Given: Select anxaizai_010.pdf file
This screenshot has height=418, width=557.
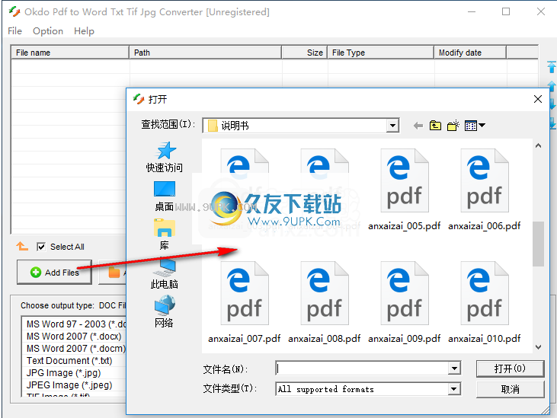Looking at the screenshot, I should coord(484,303).
